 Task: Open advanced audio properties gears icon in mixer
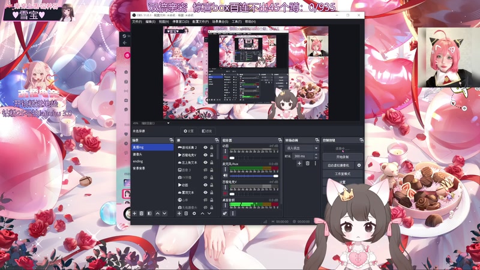tap(225, 214)
